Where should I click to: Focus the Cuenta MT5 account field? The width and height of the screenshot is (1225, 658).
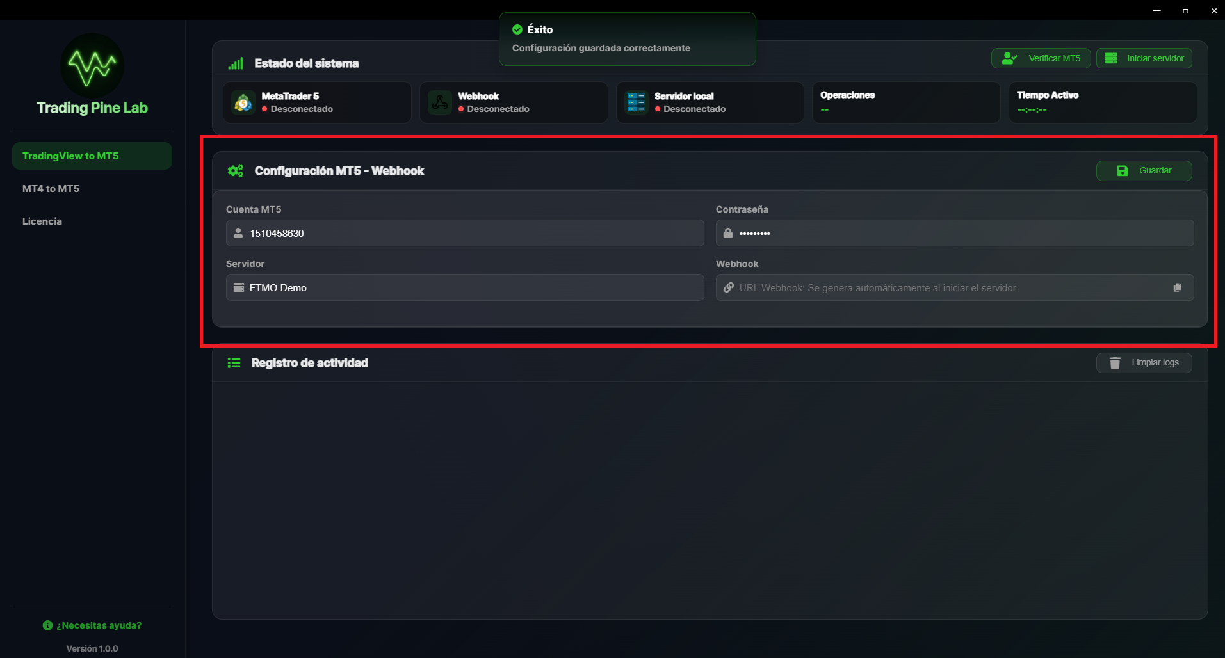click(x=465, y=233)
